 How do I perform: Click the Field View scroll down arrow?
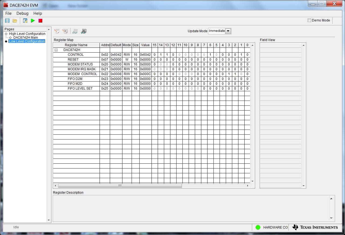click(x=304, y=186)
